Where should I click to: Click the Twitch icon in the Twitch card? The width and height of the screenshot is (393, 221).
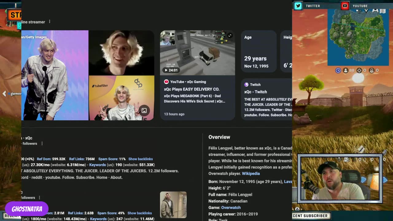click(x=246, y=85)
